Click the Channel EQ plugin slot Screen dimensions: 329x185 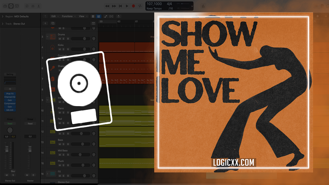(10, 97)
